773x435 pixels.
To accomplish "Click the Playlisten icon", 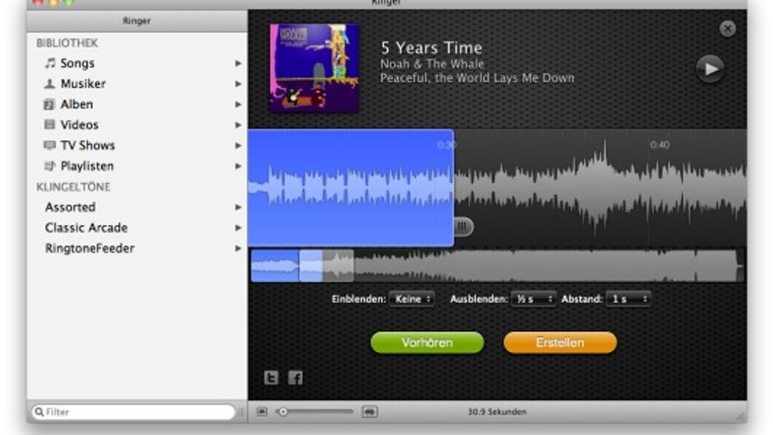I will point(49,166).
